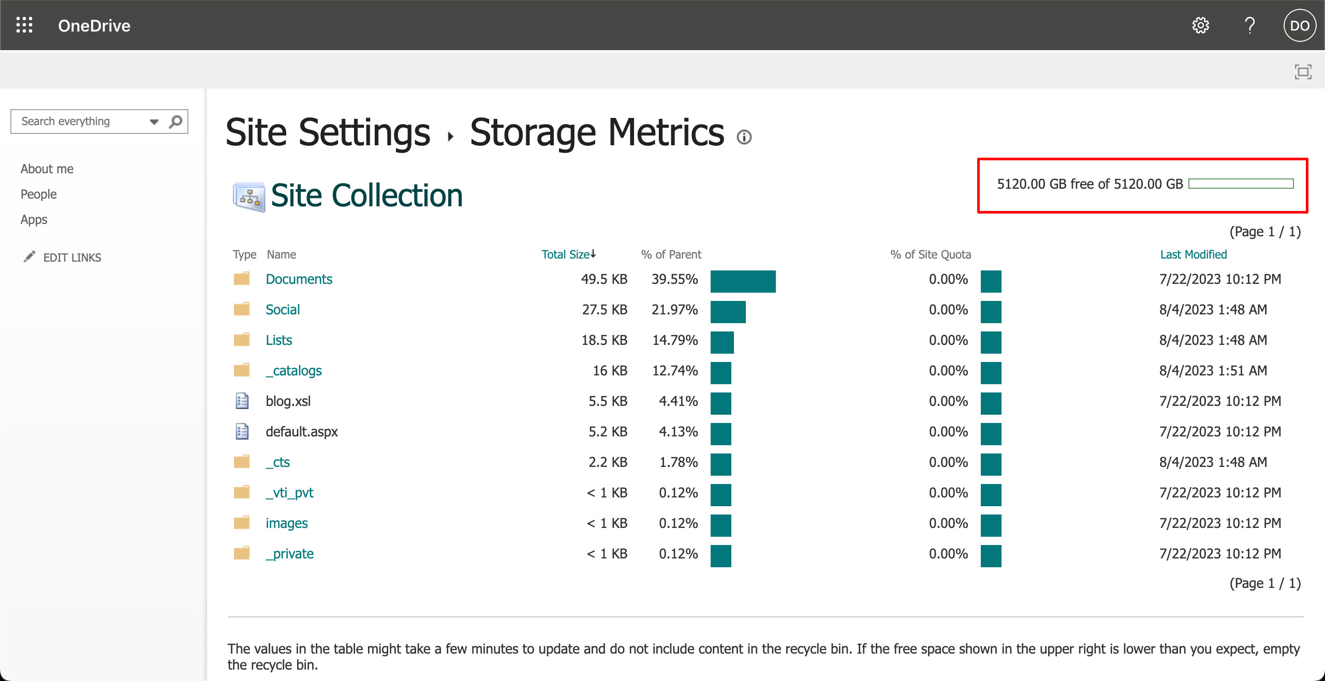Go to People in sidebar
The width and height of the screenshot is (1325, 681).
[39, 194]
